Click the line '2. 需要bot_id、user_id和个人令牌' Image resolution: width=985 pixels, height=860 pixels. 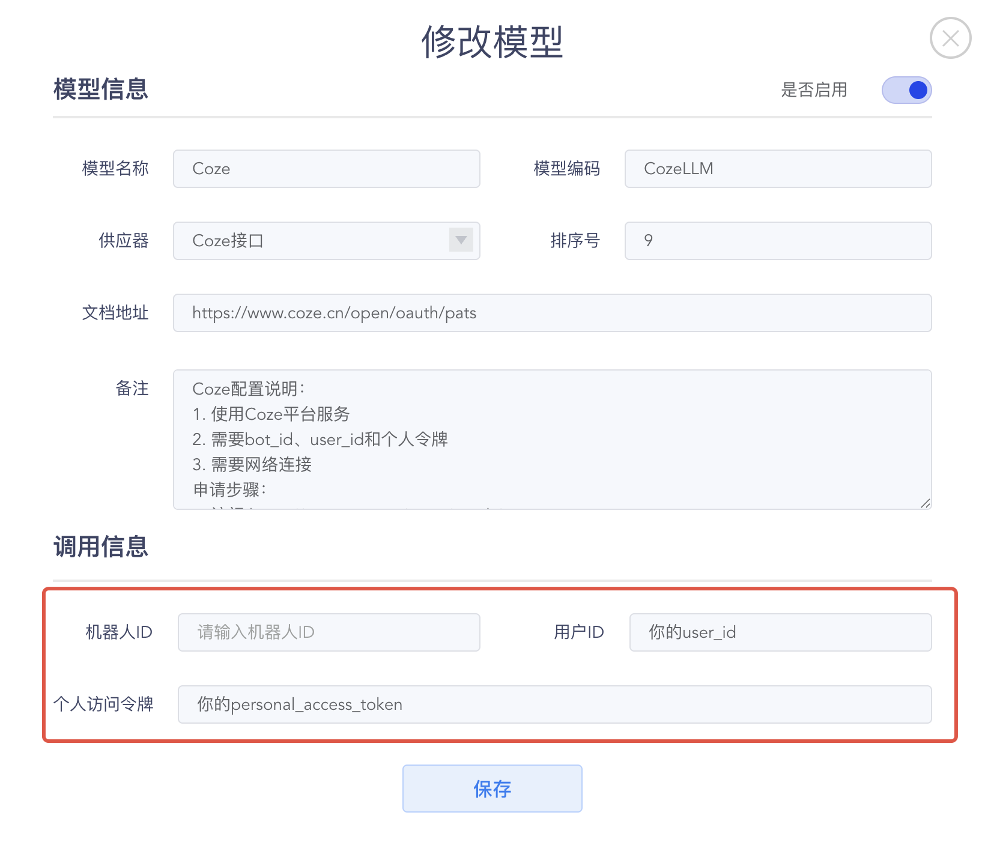tap(320, 440)
